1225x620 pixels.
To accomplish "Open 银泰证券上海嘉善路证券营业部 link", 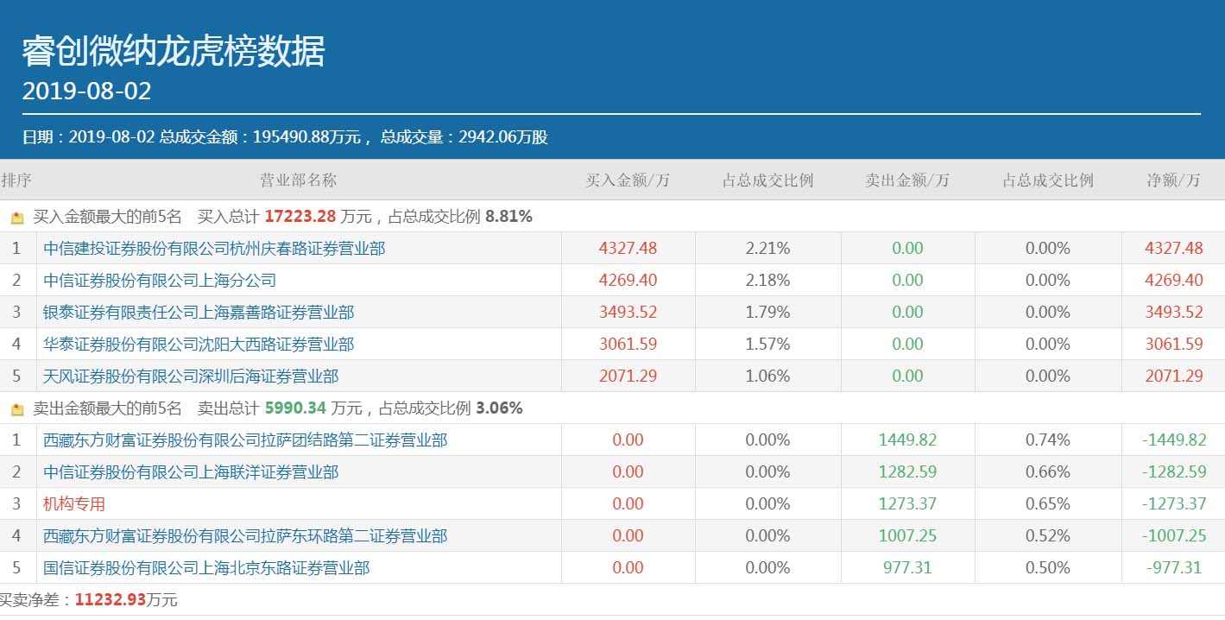I will pyautogui.click(x=199, y=313).
